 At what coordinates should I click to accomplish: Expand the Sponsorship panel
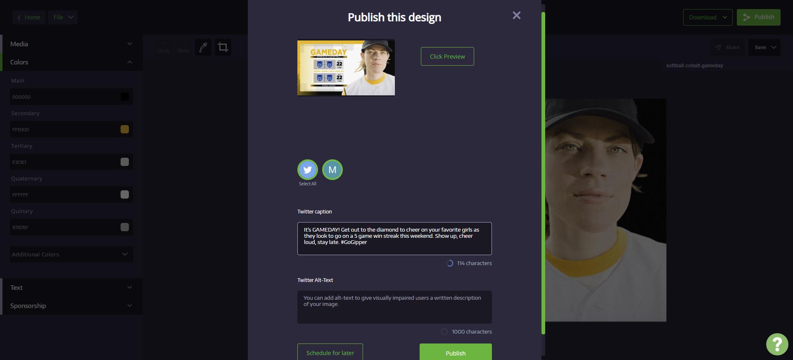(x=71, y=306)
